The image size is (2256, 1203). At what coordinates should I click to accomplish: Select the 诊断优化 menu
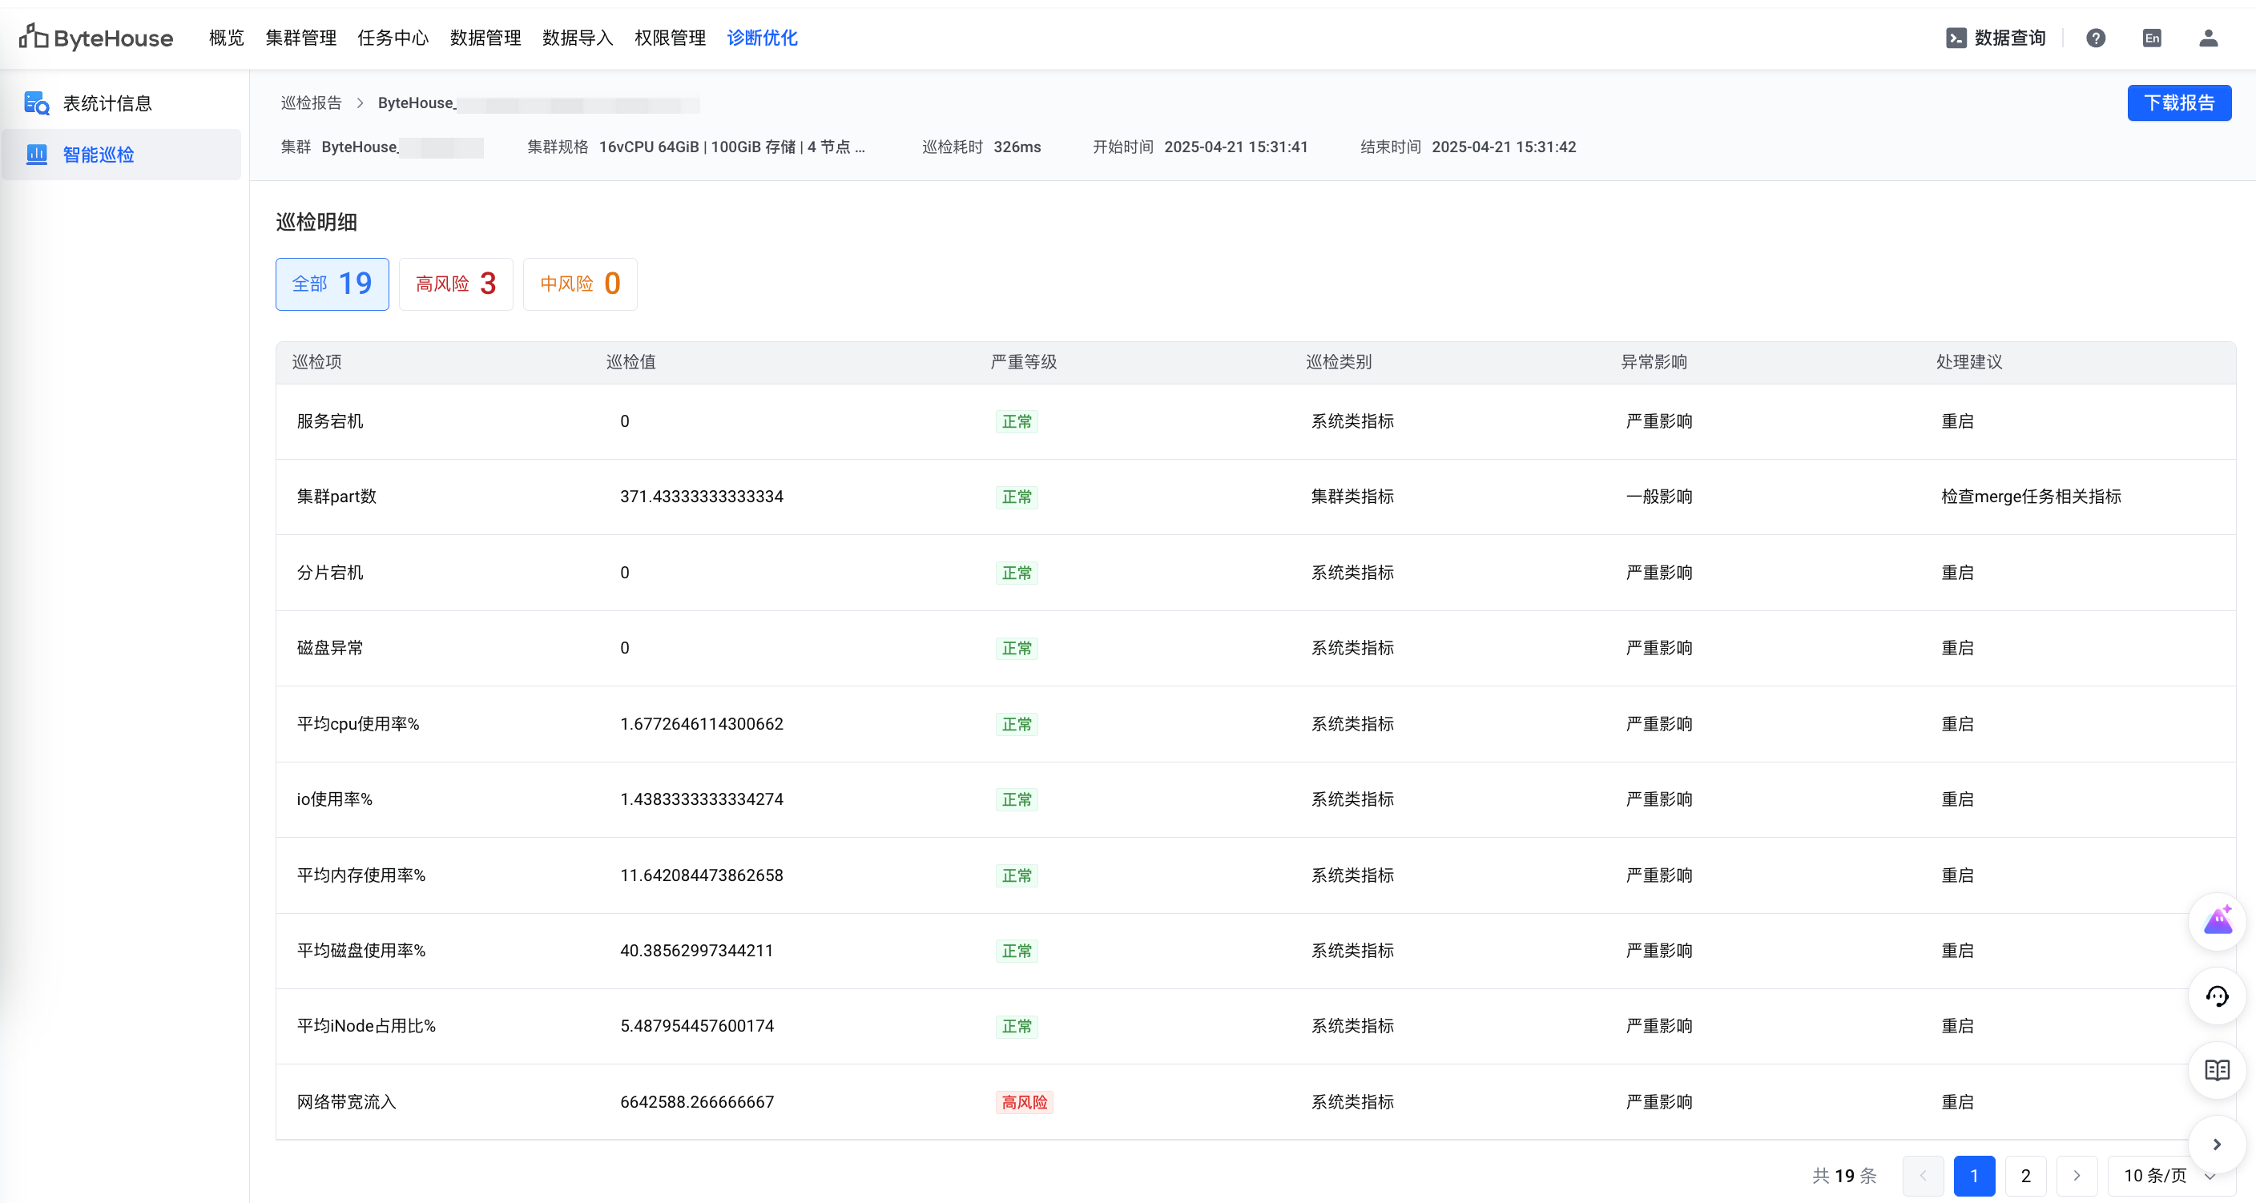(x=762, y=38)
